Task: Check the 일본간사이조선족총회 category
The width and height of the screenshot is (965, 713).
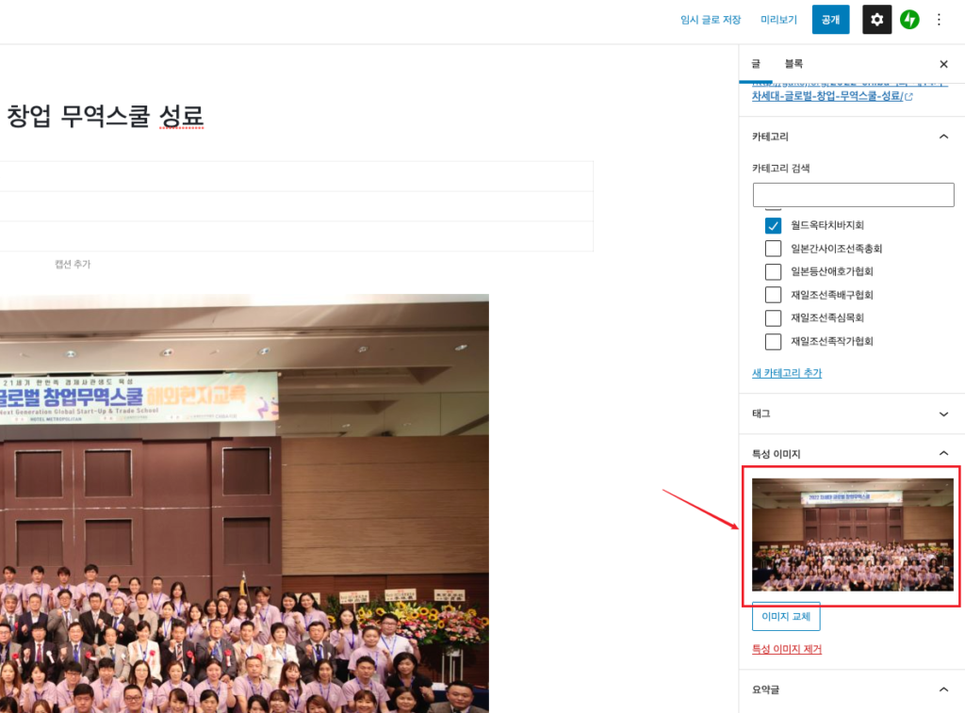Action: 773,249
